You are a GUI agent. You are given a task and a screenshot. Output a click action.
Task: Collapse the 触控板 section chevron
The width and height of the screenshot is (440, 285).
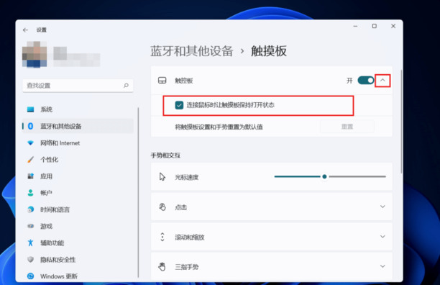point(382,81)
